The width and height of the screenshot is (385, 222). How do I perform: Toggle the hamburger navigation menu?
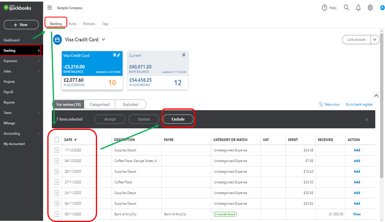50,8
